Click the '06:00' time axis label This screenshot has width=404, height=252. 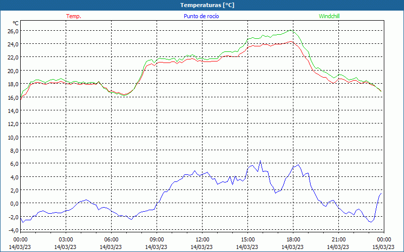point(111,240)
